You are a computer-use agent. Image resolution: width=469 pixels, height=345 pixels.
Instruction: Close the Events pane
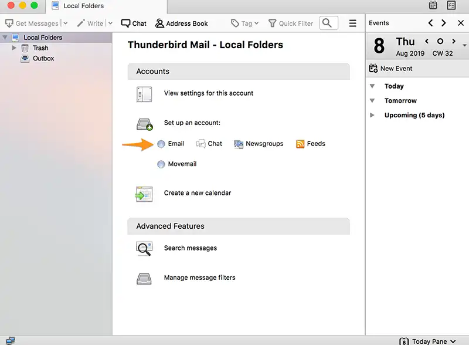coord(461,23)
